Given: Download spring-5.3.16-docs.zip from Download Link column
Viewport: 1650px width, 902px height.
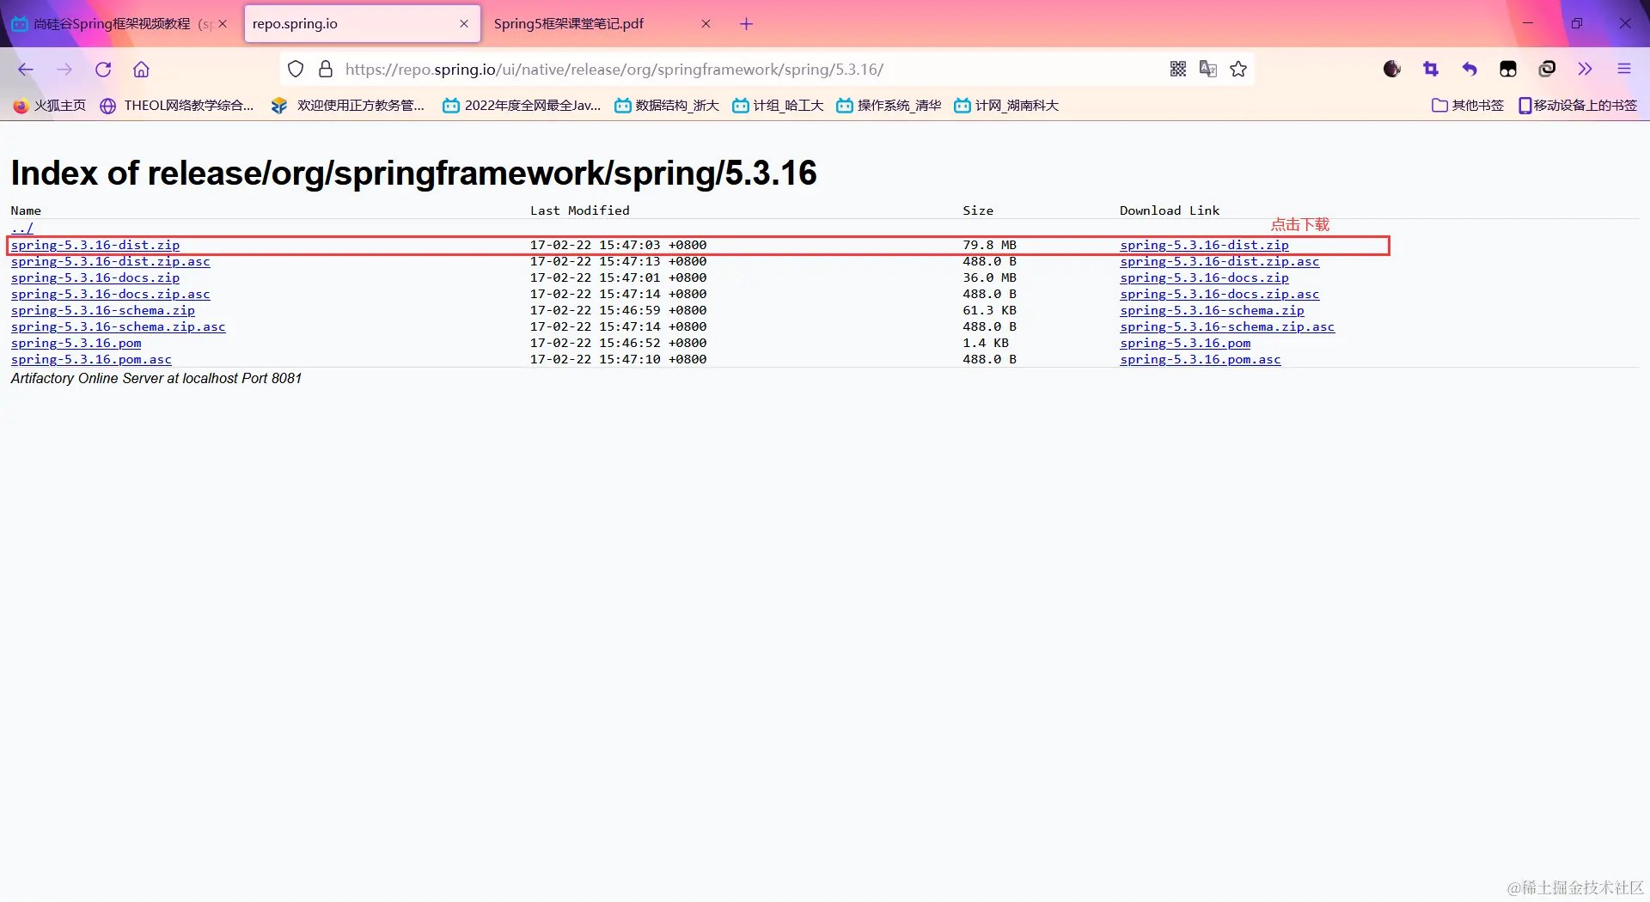Looking at the screenshot, I should pyautogui.click(x=1204, y=277).
